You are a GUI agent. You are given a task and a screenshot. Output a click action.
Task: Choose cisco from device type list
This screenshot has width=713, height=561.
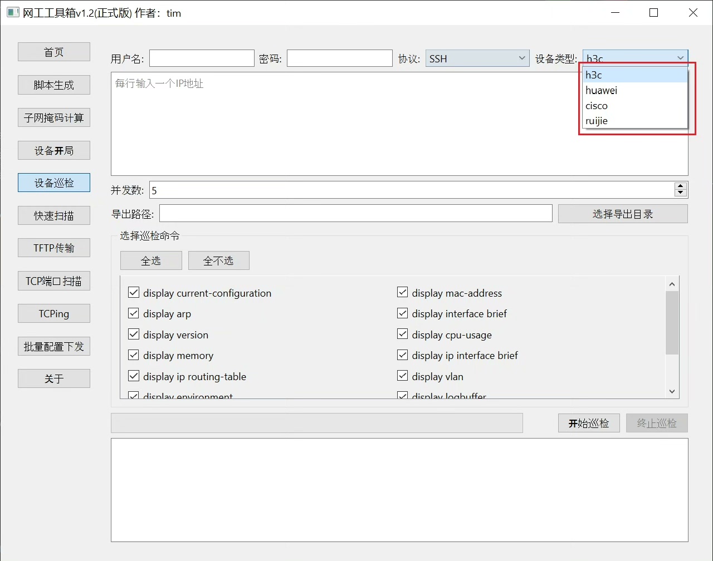(635, 106)
